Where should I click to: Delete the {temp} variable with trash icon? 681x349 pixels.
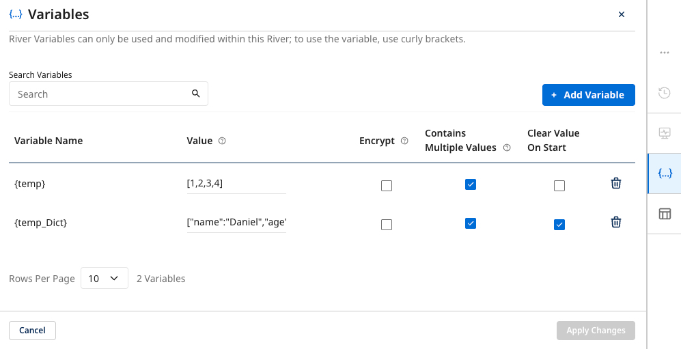point(615,183)
